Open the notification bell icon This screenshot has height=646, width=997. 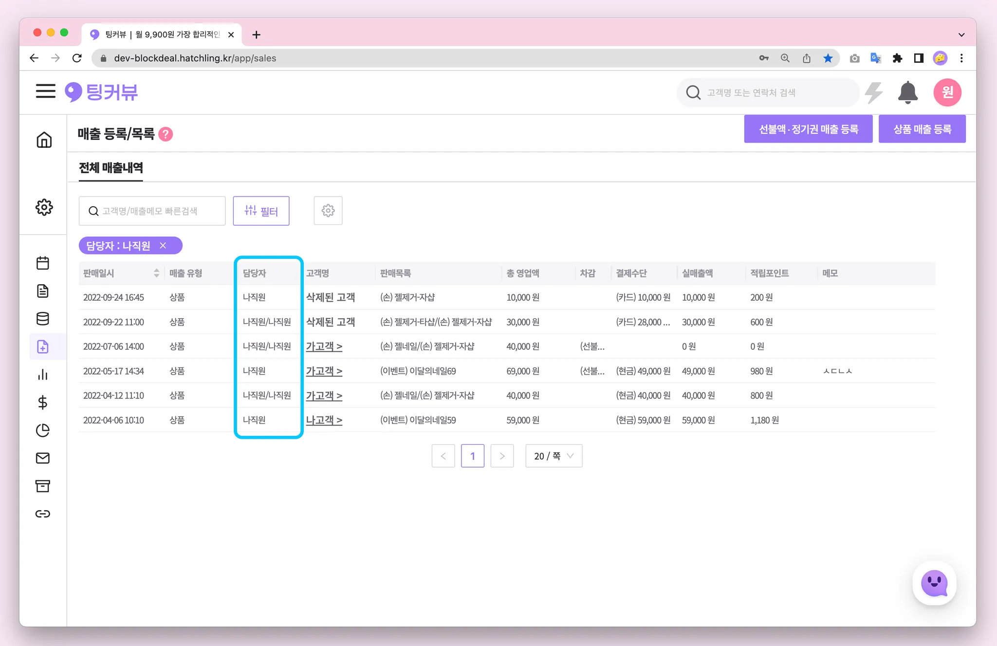[907, 92]
